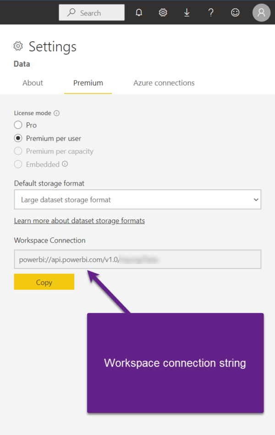Select the Embedded license option
Viewport: 275px width, 435px height.
pyautogui.click(x=18, y=164)
